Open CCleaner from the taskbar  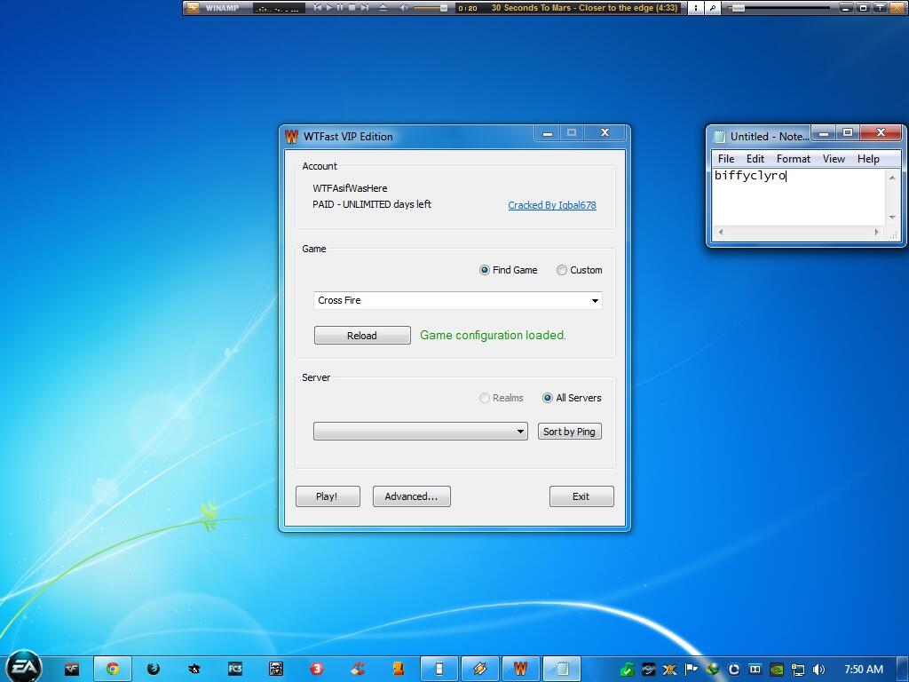click(358, 670)
